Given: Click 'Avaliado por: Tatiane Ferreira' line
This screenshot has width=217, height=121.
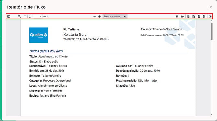Looking at the screenshot, I should coord(134,66).
